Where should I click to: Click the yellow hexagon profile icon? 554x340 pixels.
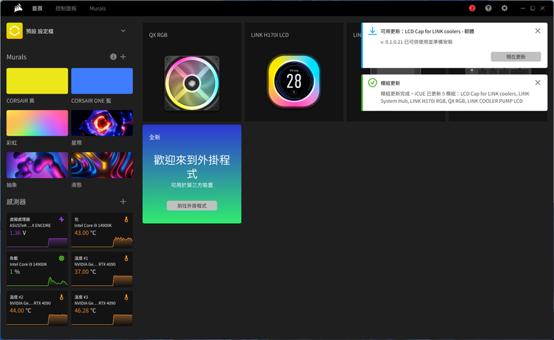[14, 31]
